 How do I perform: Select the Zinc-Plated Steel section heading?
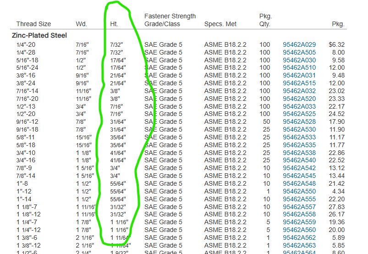tap(39, 35)
